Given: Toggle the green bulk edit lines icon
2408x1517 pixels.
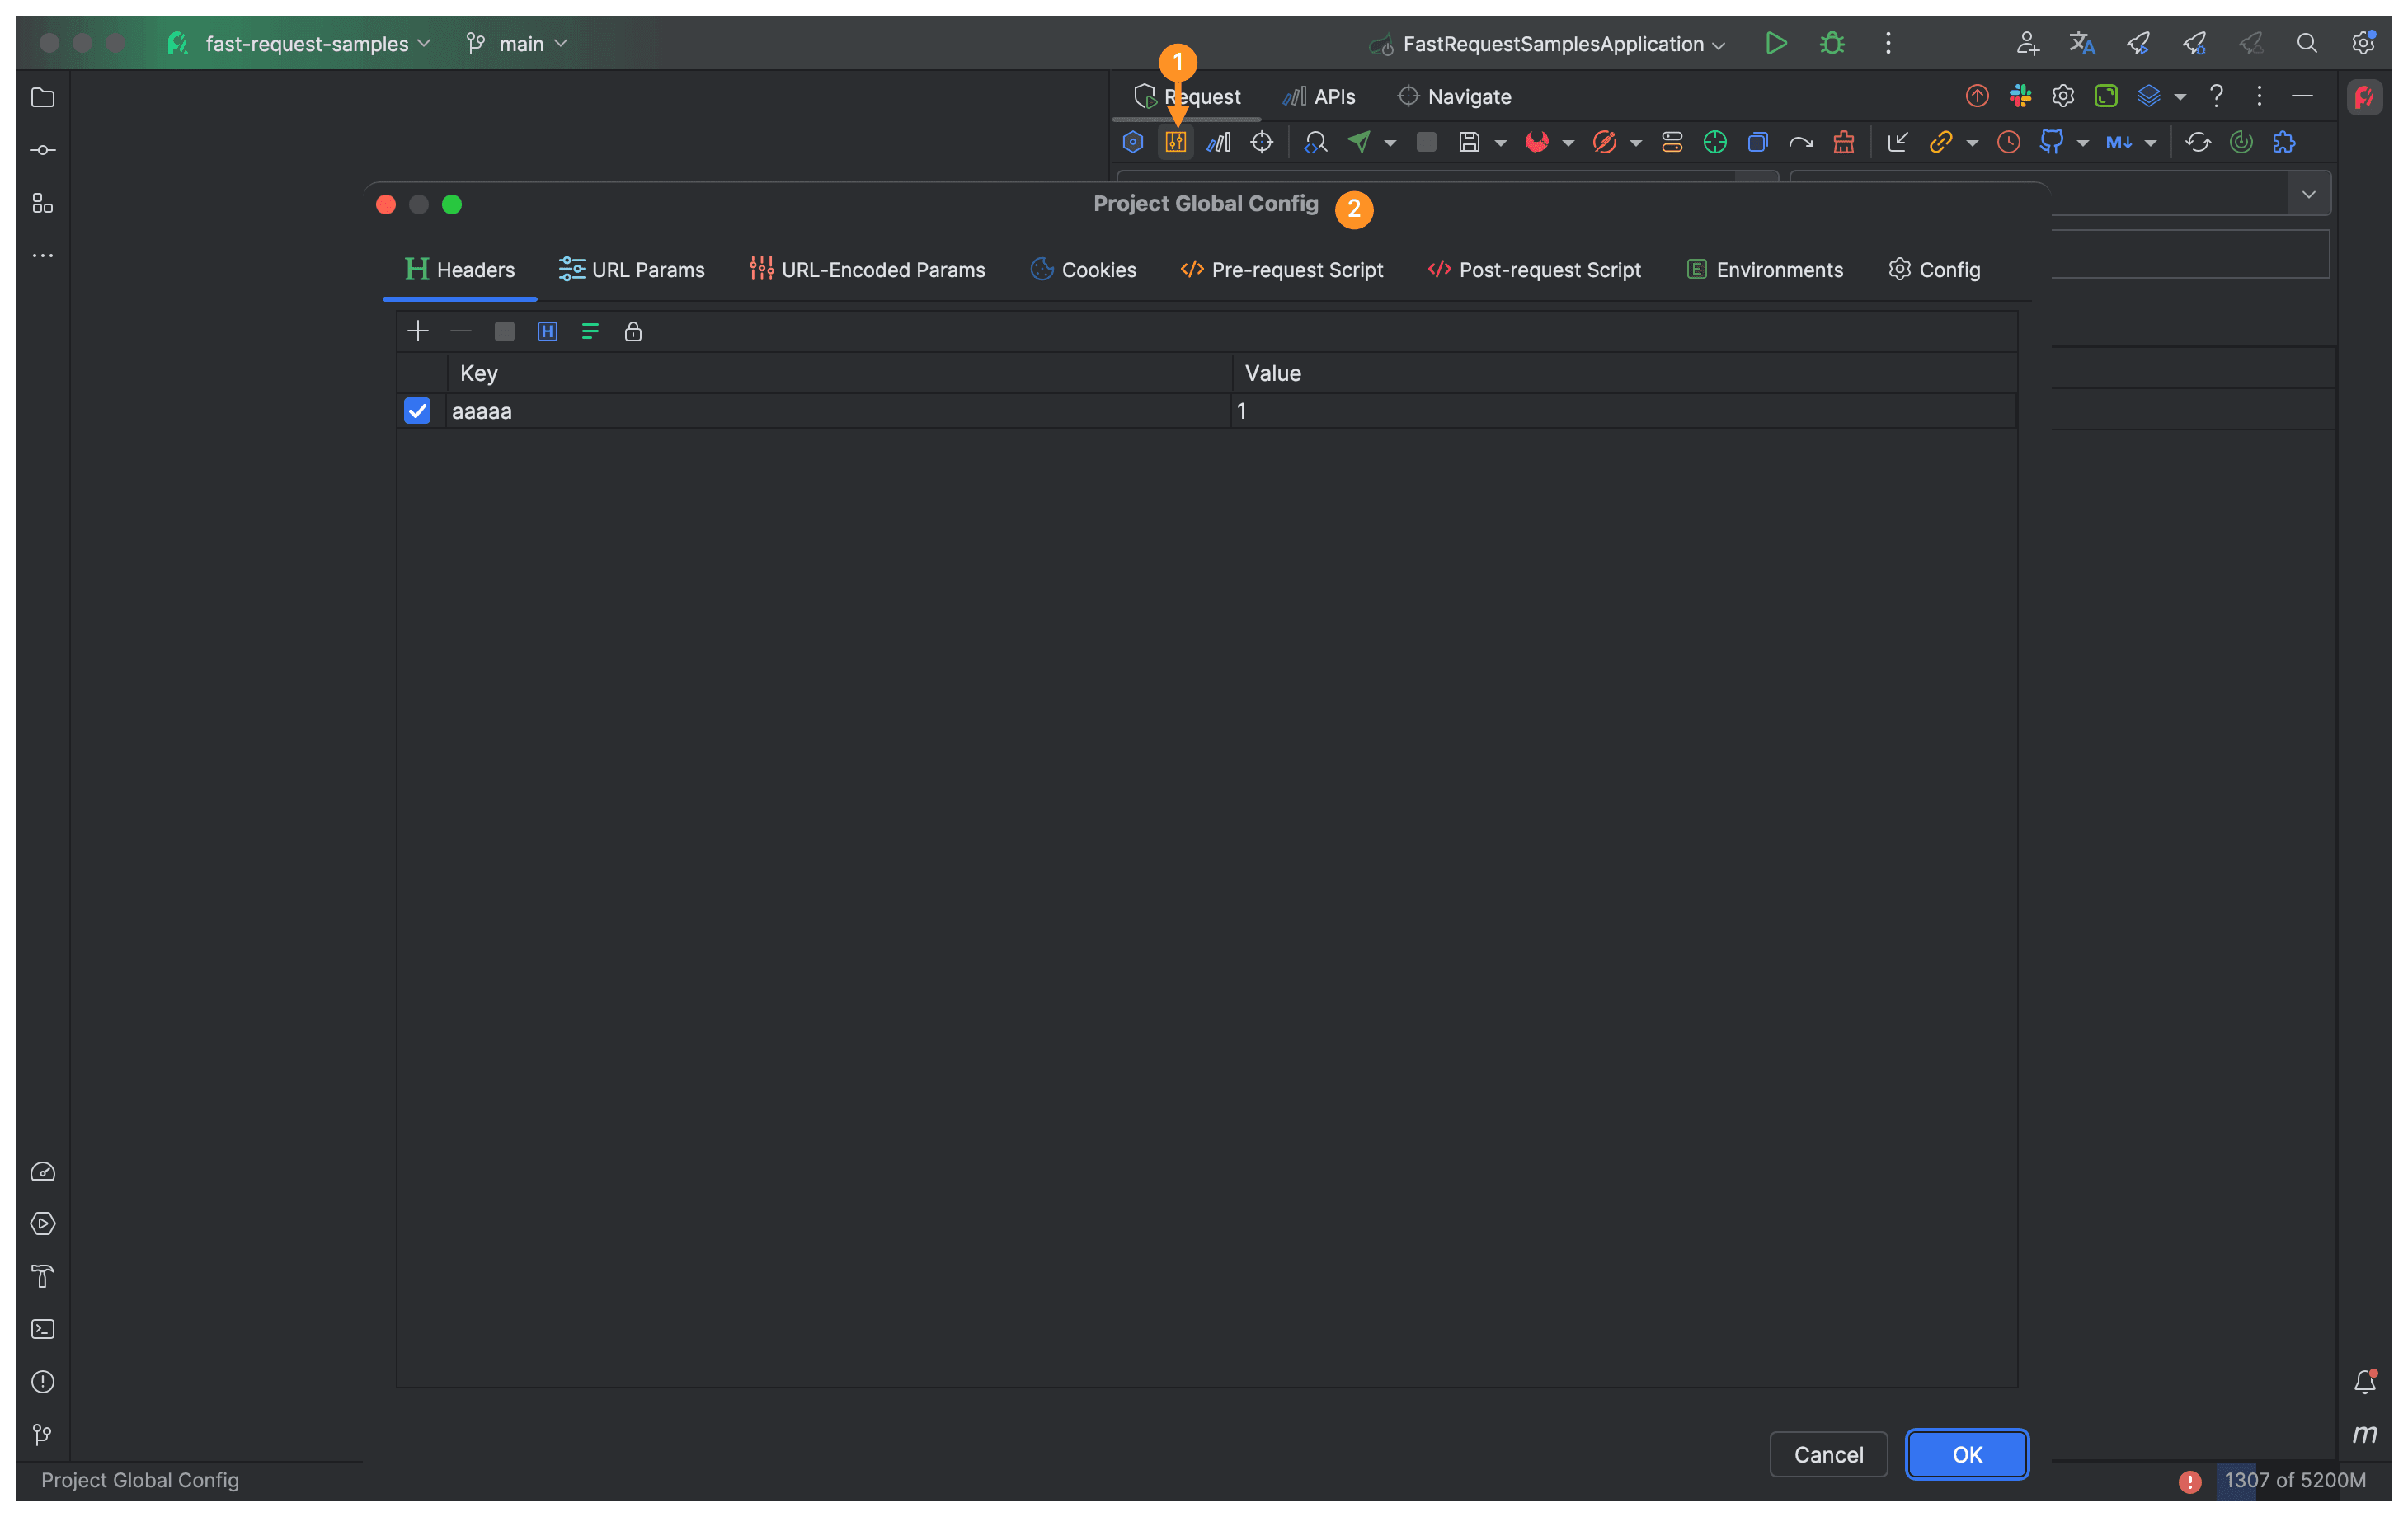Looking at the screenshot, I should tap(590, 332).
